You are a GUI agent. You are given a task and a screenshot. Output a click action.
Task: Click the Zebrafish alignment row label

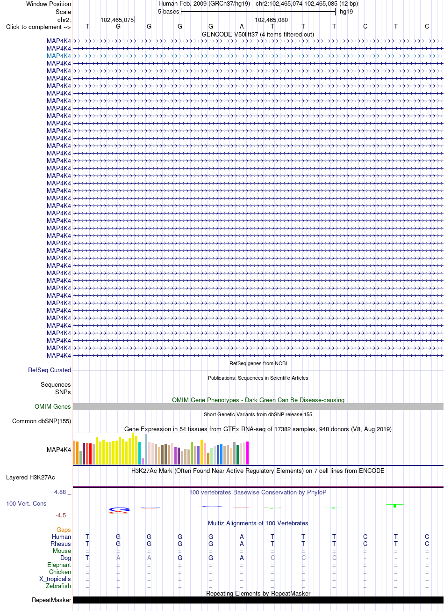pyautogui.click(x=58, y=586)
